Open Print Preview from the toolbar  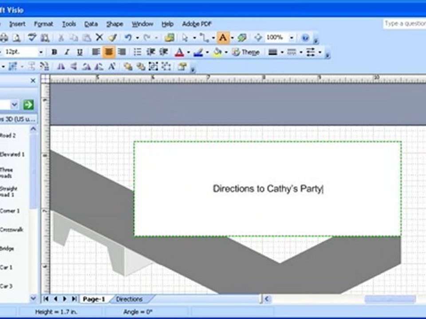pyautogui.click(x=17, y=38)
